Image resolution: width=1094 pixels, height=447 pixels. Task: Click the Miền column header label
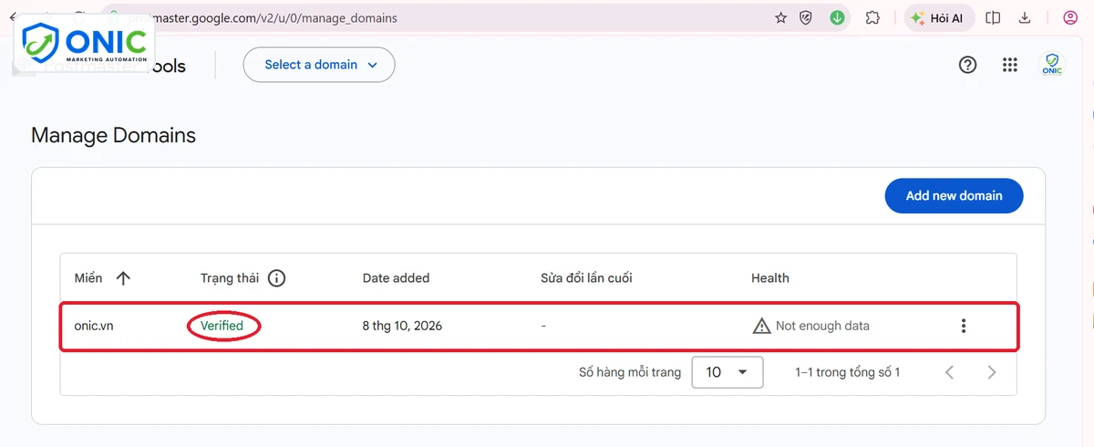point(88,278)
